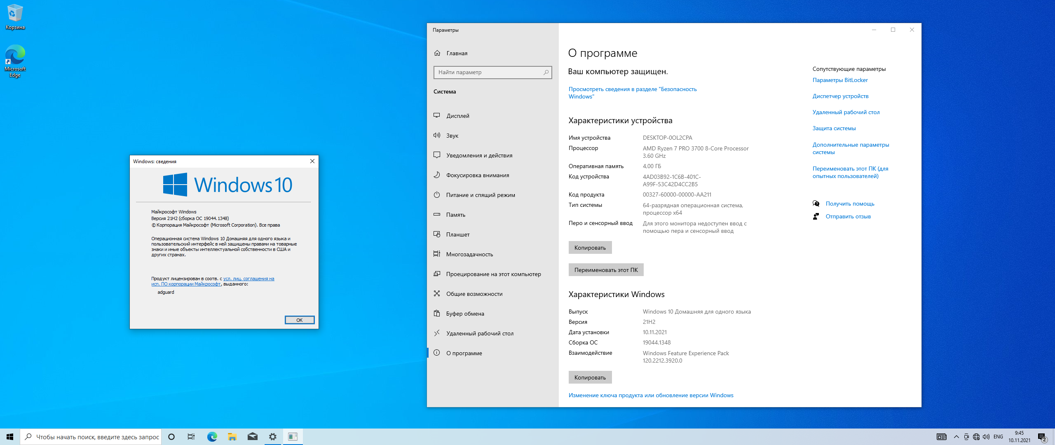
Task: Select Sound in the Settings sidebar
Action: 493,136
